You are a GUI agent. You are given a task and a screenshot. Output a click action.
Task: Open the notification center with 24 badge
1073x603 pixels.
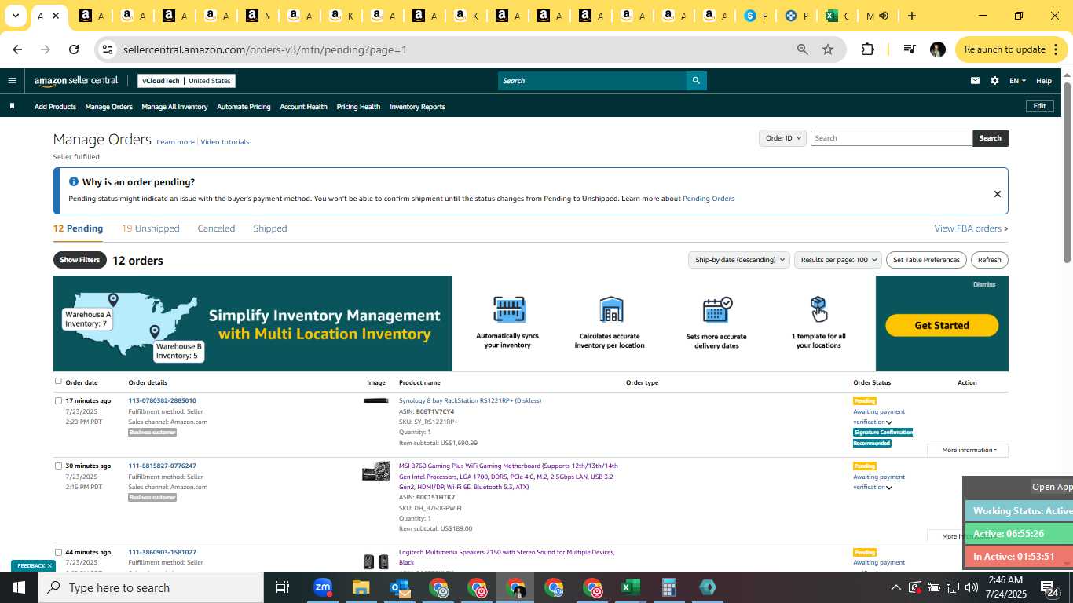[x=1049, y=588]
